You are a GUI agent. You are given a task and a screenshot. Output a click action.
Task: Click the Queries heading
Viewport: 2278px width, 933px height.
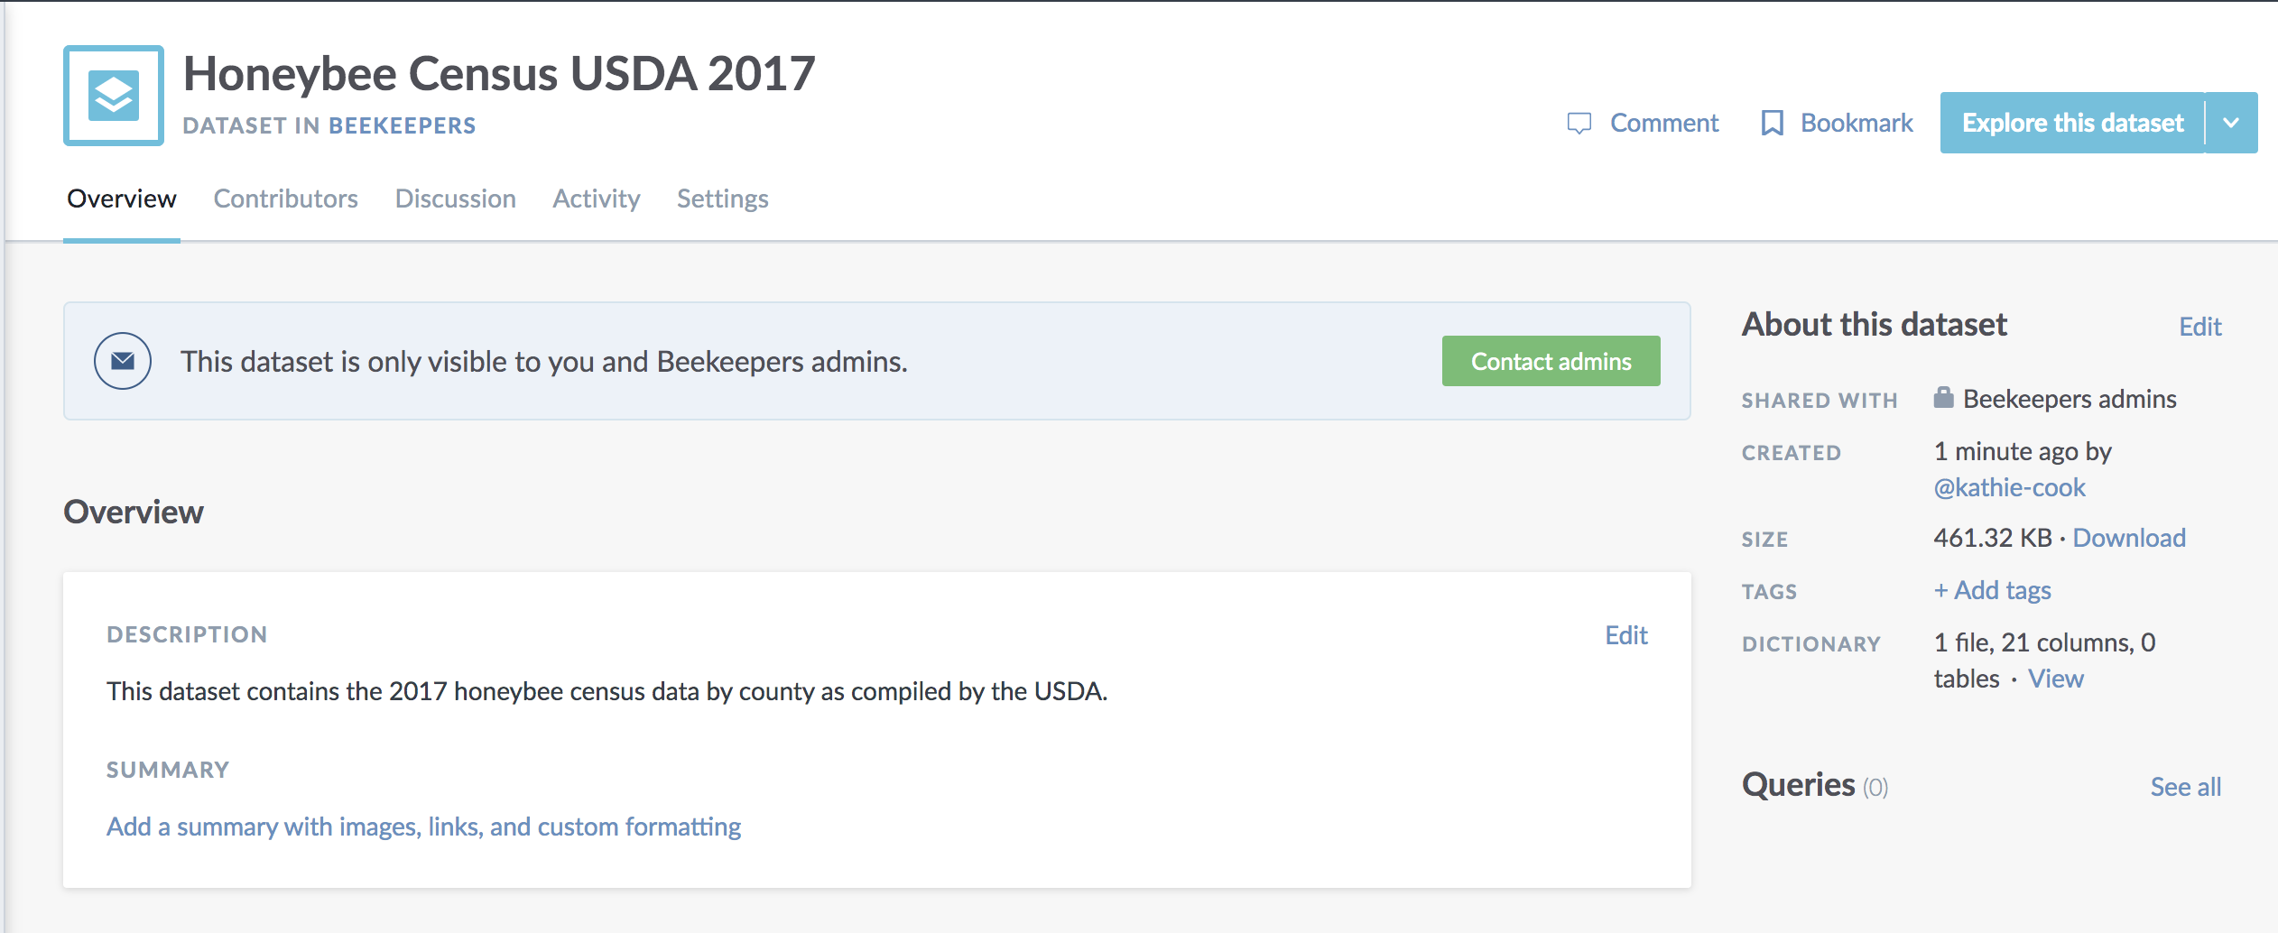pyautogui.click(x=1799, y=785)
